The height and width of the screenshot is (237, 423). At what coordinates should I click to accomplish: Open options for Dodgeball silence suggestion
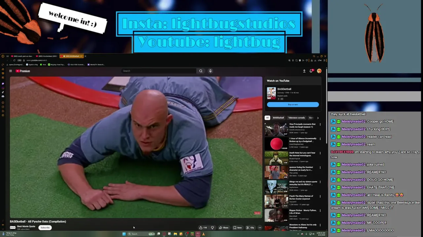(x=320, y=139)
